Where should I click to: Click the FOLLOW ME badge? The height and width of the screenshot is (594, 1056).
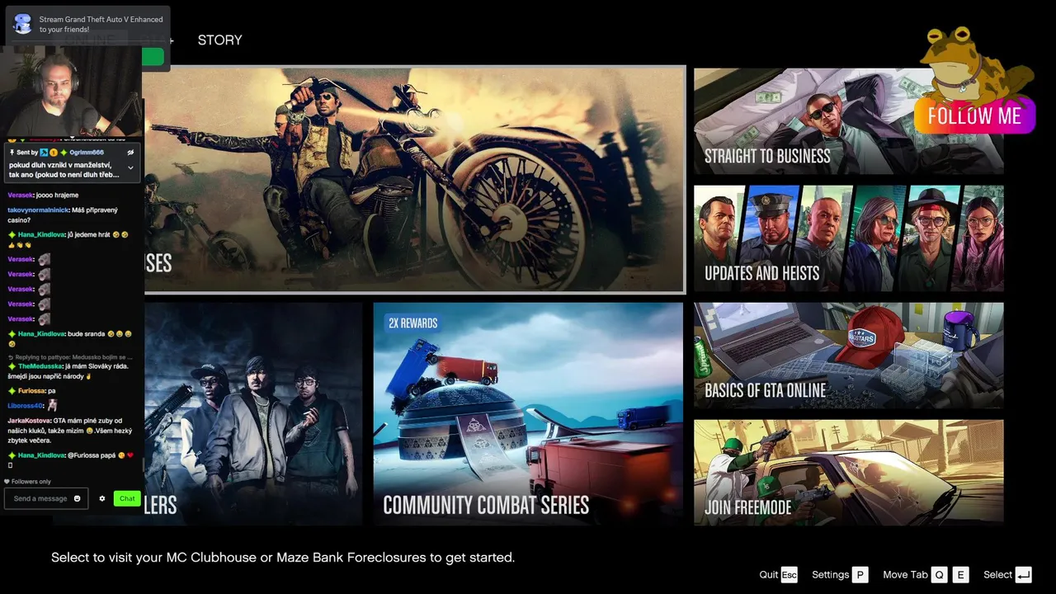(x=974, y=116)
